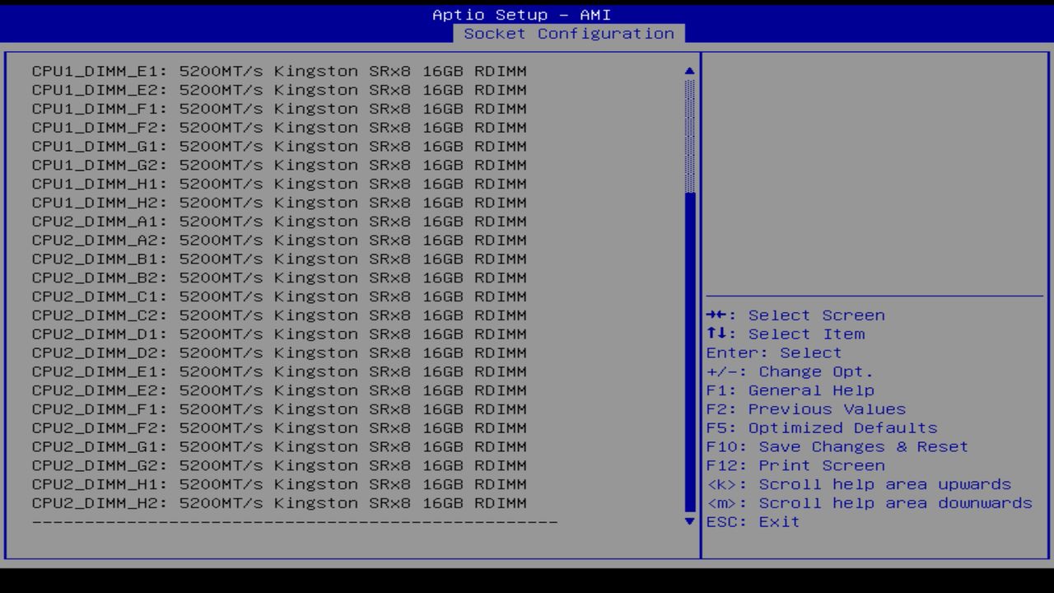This screenshot has height=593, width=1054.
Task: Select the CPU2_DIMM_C1 memory entry
Action: click(x=278, y=296)
